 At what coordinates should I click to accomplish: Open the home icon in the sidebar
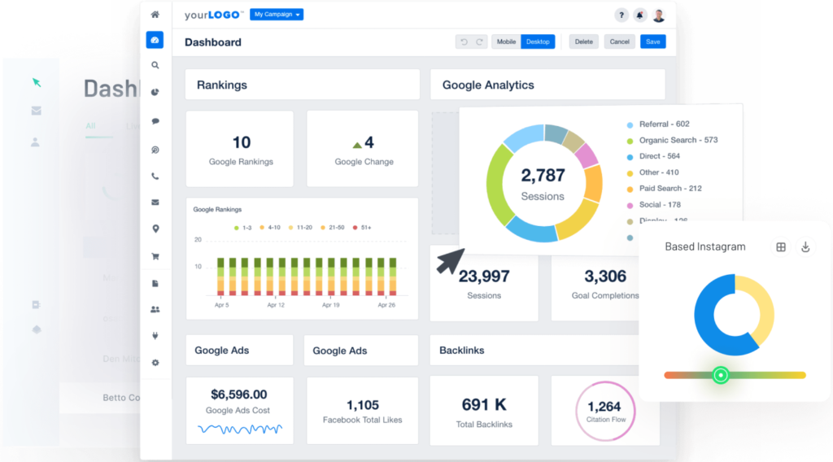155,15
